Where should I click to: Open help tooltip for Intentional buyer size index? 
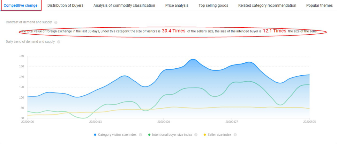pyautogui.click(x=196, y=135)
